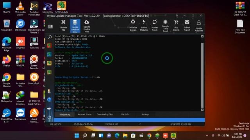Open Wondershare Filmora X shortcut
Image resolution: width=250 pixels, height=140 pixels.
pos(34,26)
